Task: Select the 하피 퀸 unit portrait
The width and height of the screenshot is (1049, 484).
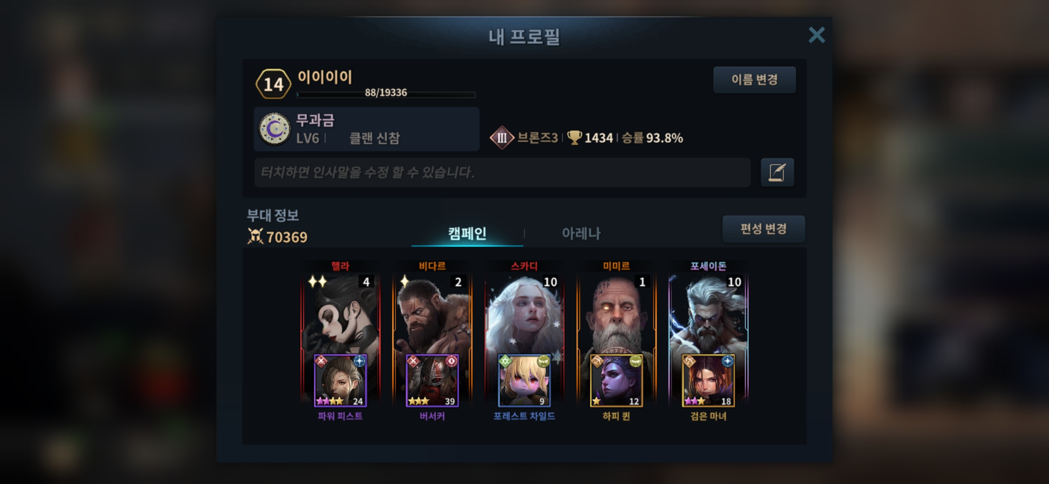Action: pyautogui.click(x=616, y=380)
